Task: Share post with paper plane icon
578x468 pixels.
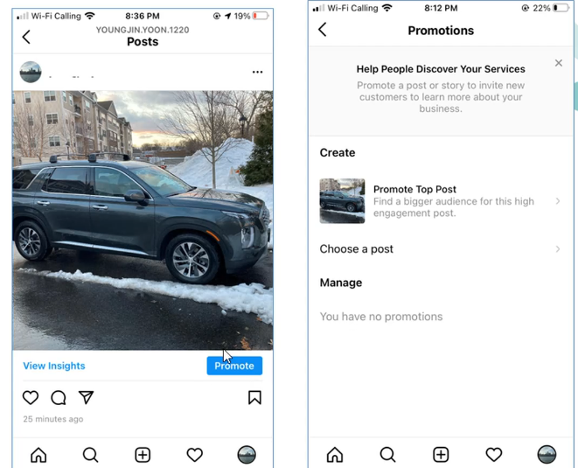Action: [87, 397]
